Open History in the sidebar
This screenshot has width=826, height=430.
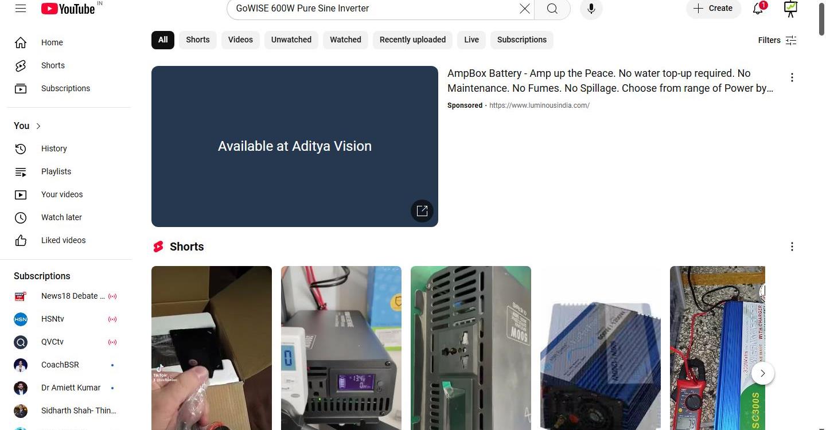tap(69, 148)
